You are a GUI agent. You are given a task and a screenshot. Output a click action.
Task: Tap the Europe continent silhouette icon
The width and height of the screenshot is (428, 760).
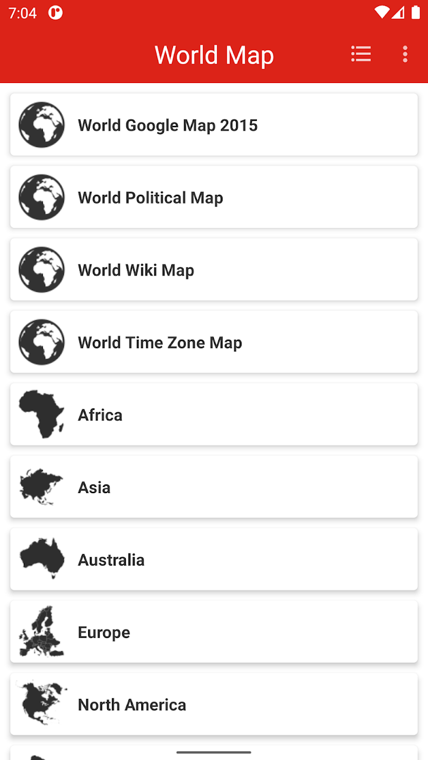[42, 632]
